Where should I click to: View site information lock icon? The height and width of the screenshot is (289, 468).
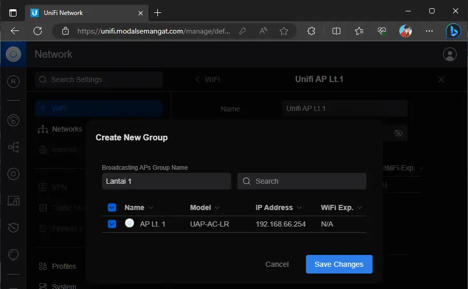(66, 31)
